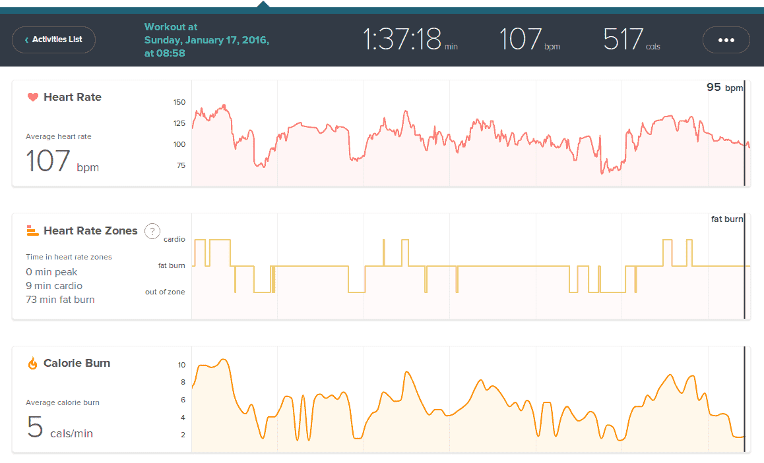This screenshot has width=764, height=463.
Task: Click the 'out of zone' axis label
Action: pos(165,292)
